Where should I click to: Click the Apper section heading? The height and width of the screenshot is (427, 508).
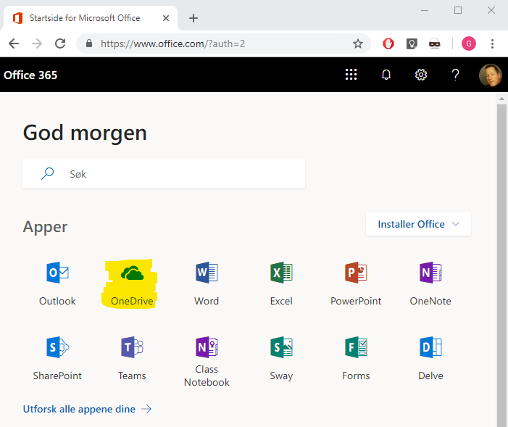tap(45, 227)
